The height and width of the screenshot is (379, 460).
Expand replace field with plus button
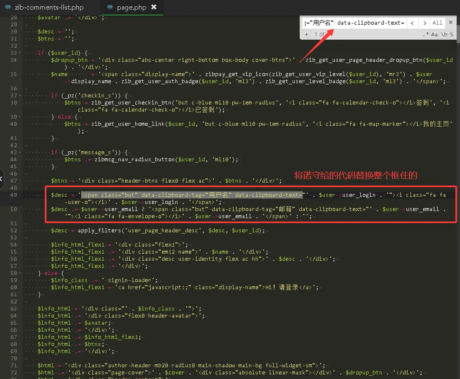click(306, 34)
